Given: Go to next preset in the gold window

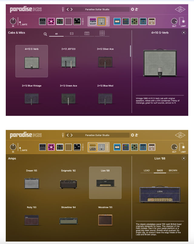Looking at the screenshot, I should coord(72,135).
